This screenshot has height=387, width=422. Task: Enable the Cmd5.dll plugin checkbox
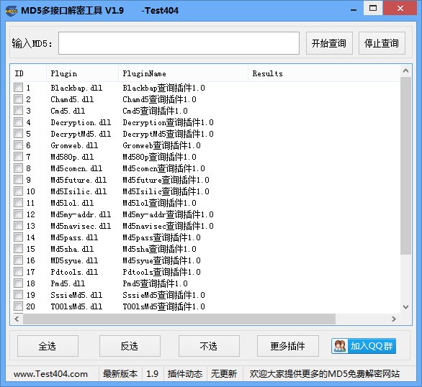(x=18, y=111)
